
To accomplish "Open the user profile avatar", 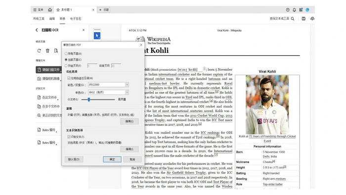I will tap(307, 10).
